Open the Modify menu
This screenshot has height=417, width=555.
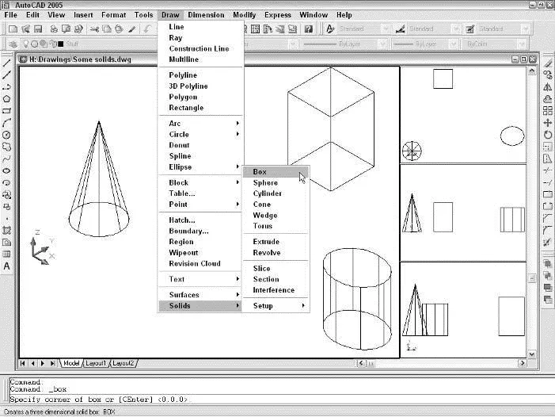coord(244,15)
